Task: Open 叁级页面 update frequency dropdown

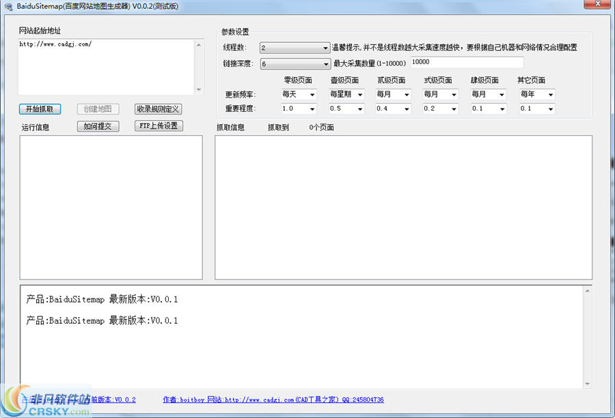Action: click(441, 94)
